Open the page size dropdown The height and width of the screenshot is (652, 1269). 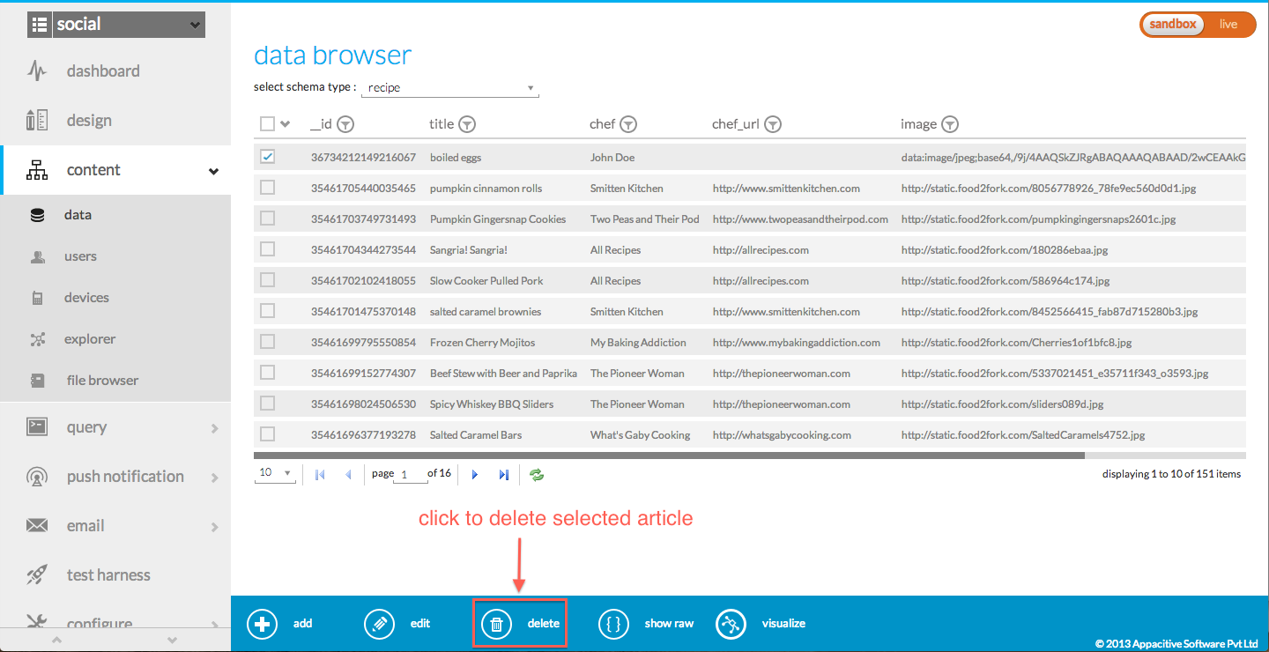276,474
